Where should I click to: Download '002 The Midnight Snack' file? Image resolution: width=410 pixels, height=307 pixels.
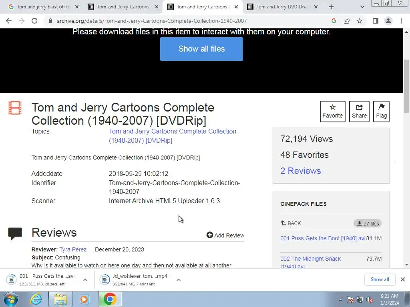[x=310, y=262]
